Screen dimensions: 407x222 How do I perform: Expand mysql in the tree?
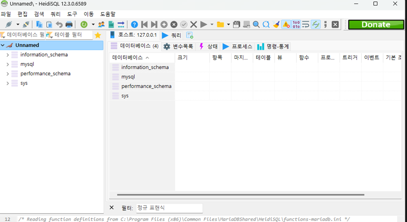[x=7, y=64]
